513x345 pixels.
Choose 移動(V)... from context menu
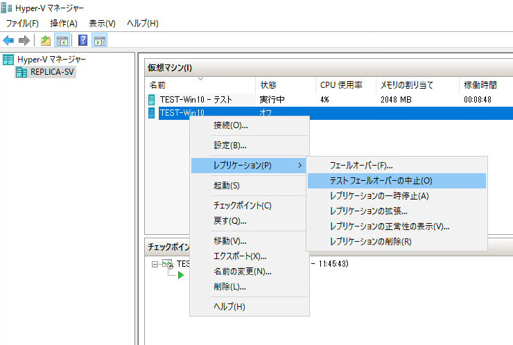(x=250, y=241)
